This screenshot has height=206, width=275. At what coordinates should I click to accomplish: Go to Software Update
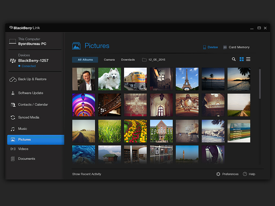31,93
